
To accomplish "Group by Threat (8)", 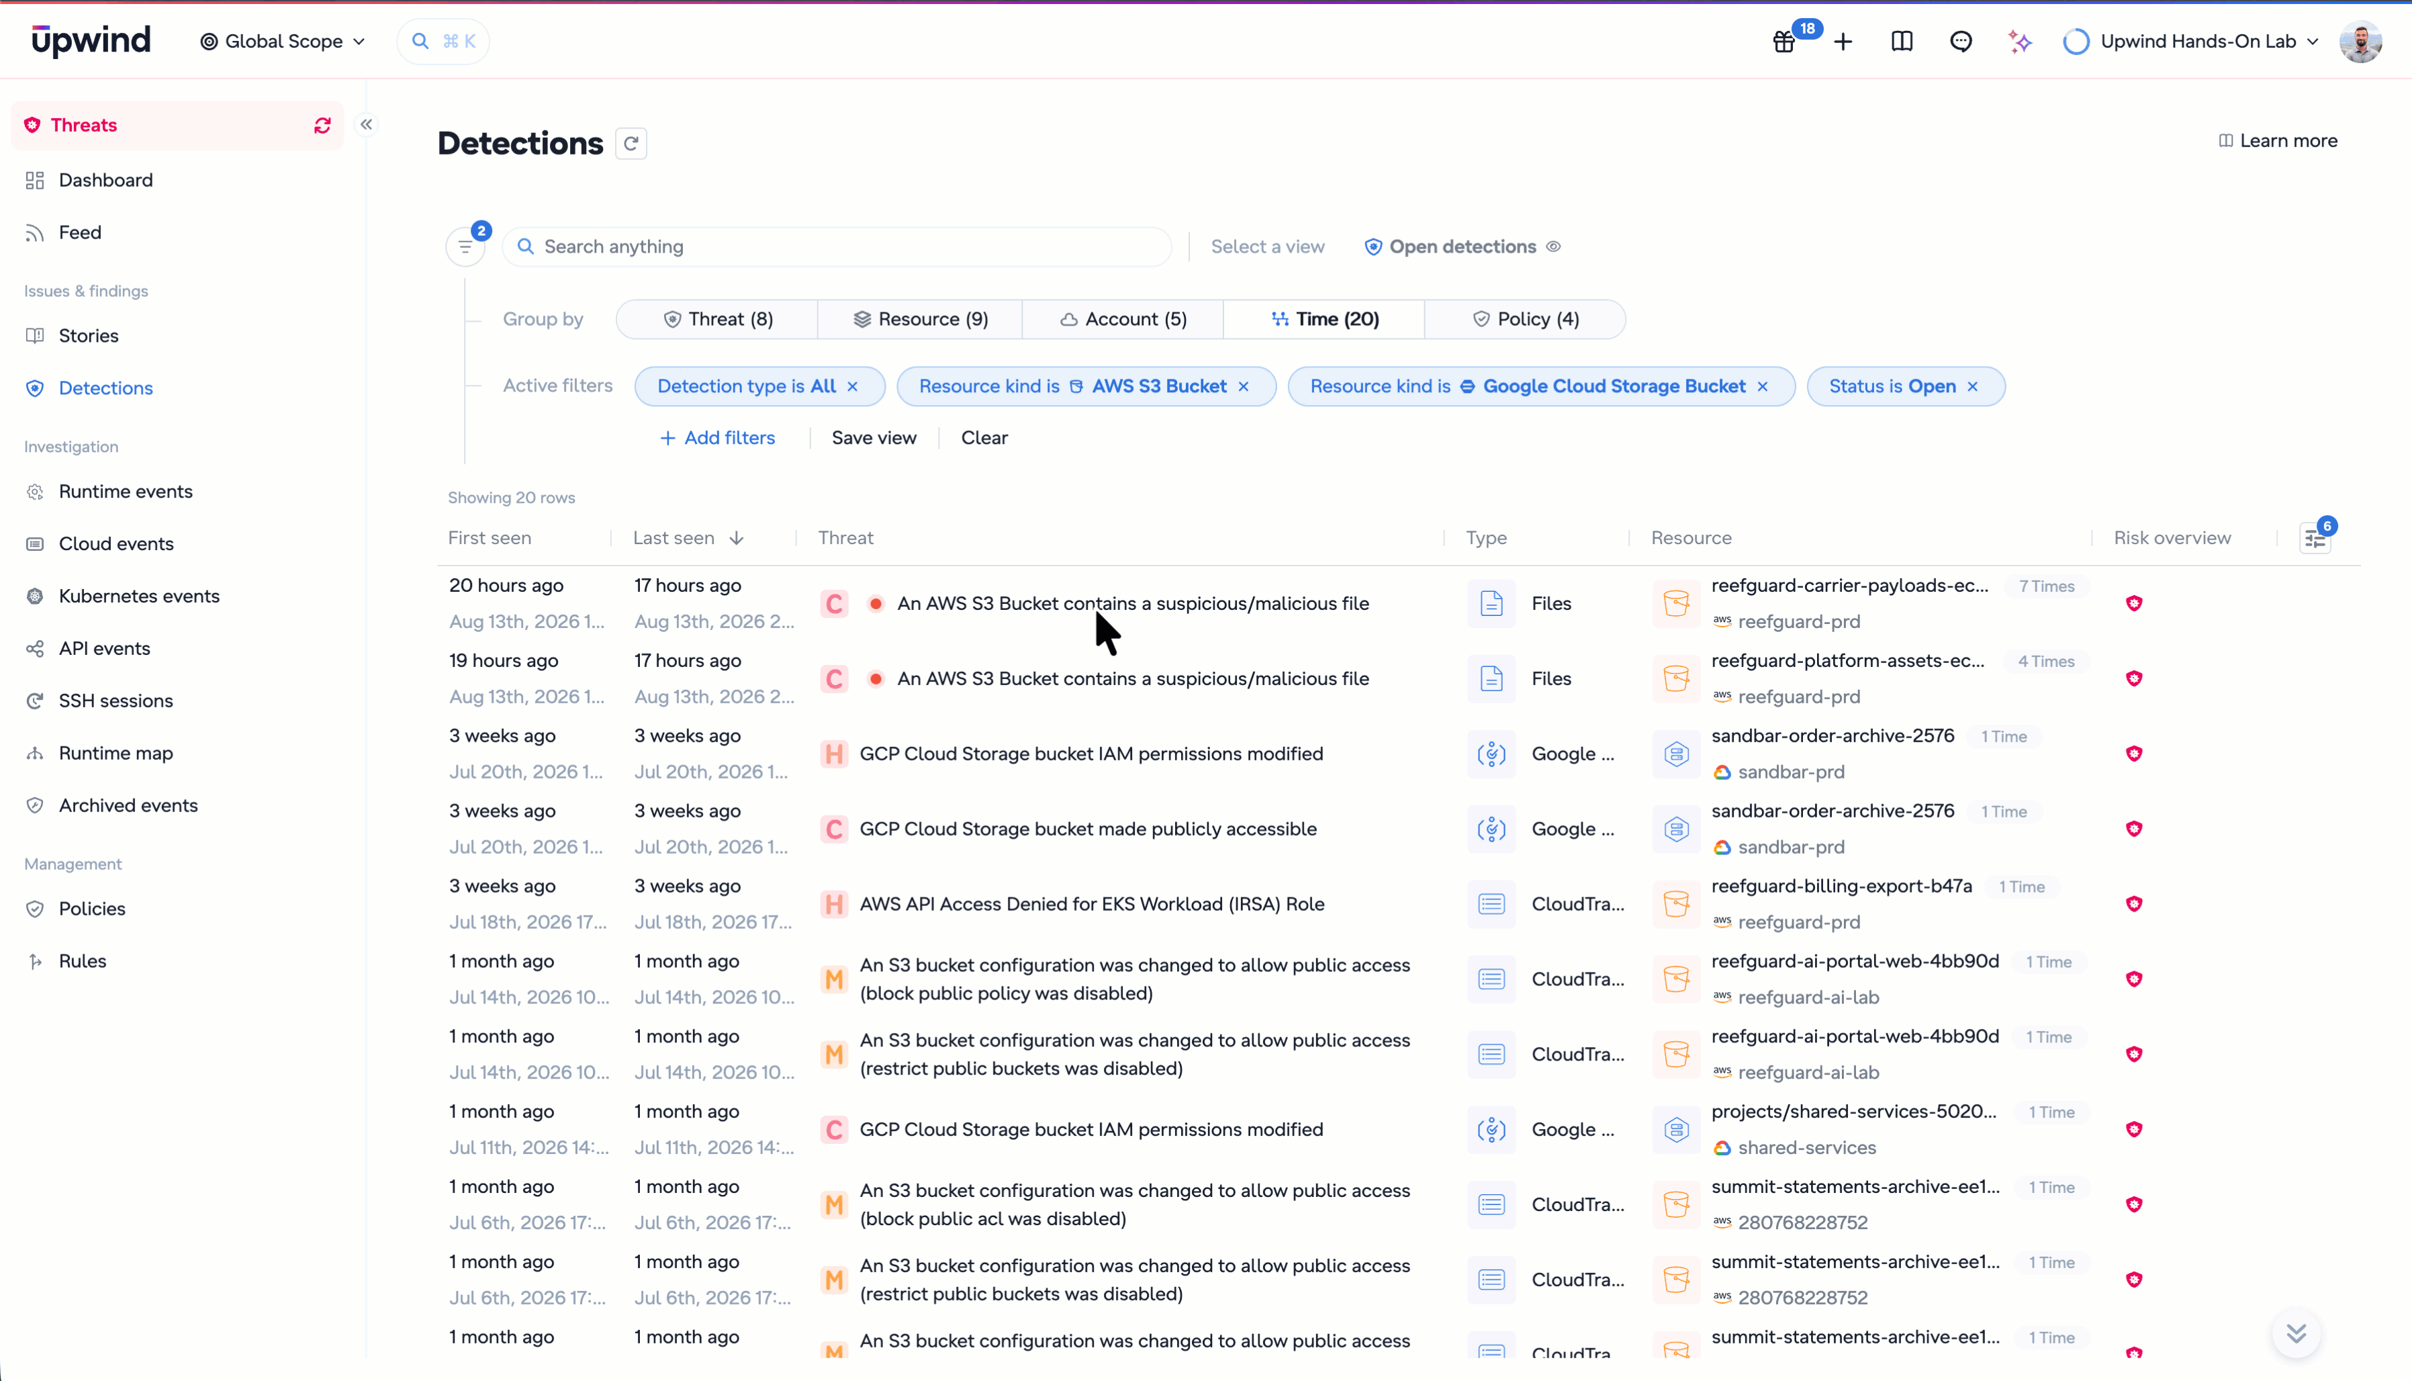I will [718, 320].
